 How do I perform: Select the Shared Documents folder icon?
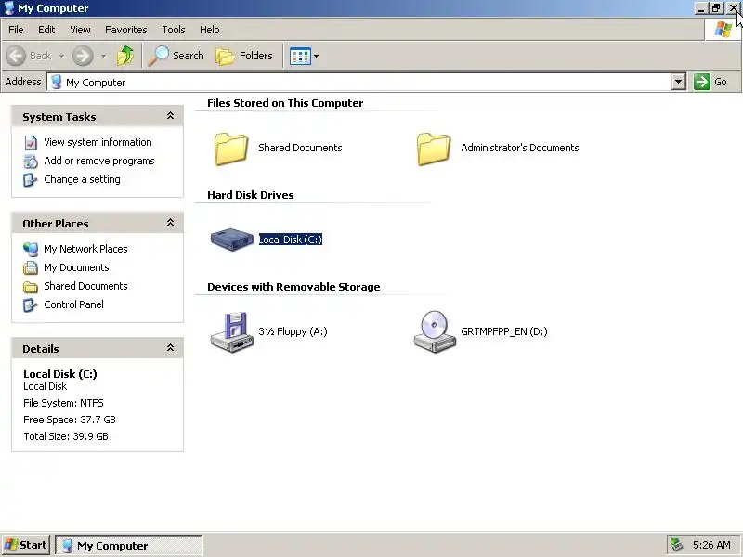230,149
